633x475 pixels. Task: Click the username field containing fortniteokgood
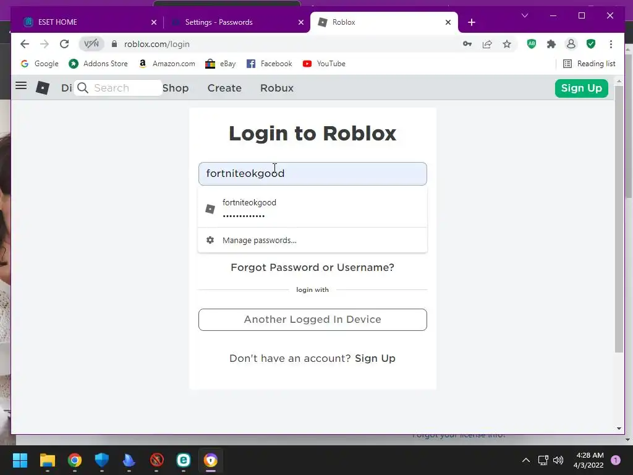coord(312,174)
